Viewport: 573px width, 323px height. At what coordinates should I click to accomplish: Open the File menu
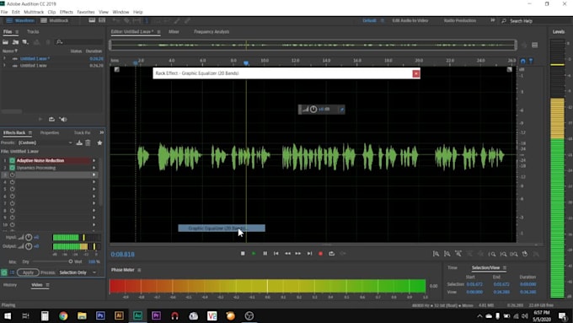pos(4,12)
